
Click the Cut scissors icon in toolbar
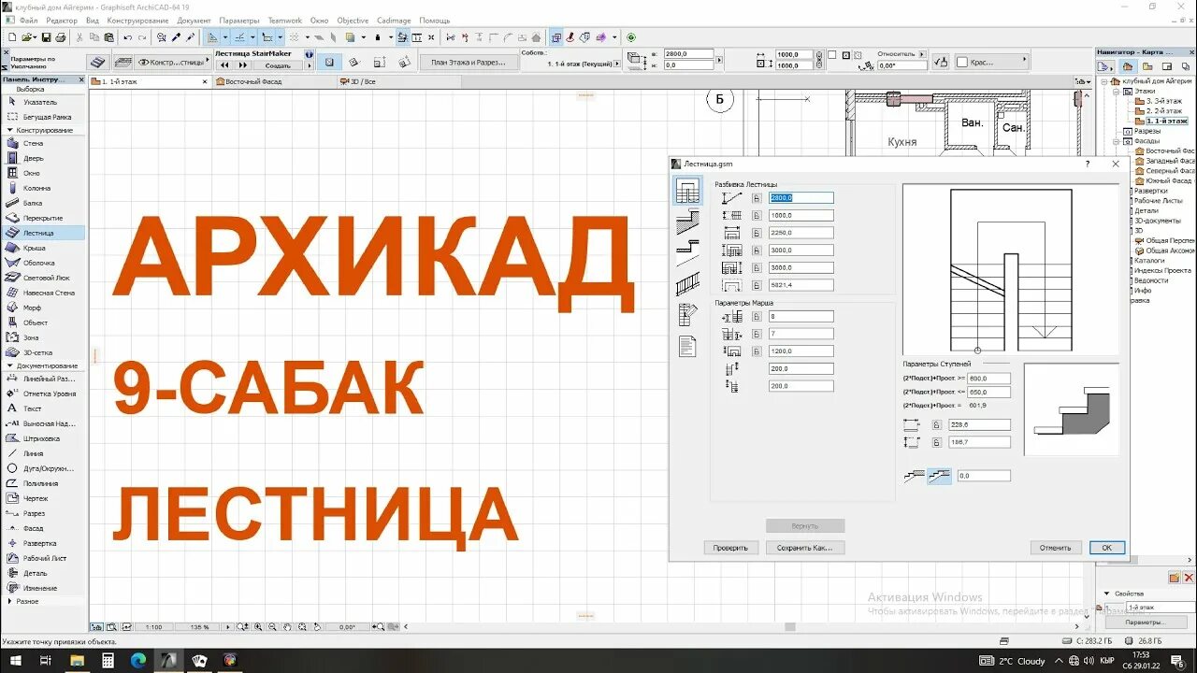79,37
